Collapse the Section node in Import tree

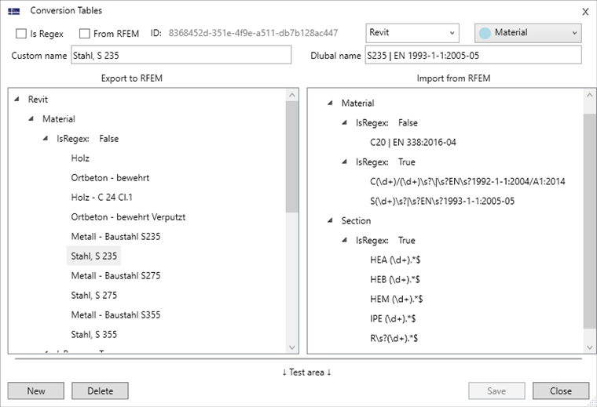[x=331, y=221]
